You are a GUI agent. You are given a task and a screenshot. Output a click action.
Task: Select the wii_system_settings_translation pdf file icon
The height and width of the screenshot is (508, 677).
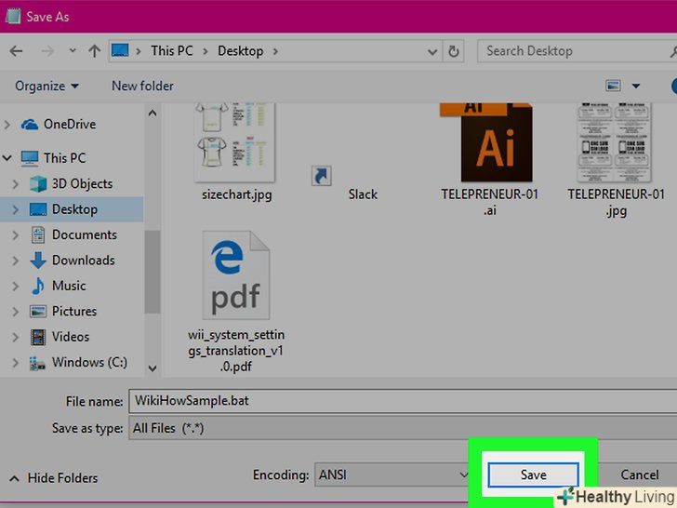click(236, 275)
